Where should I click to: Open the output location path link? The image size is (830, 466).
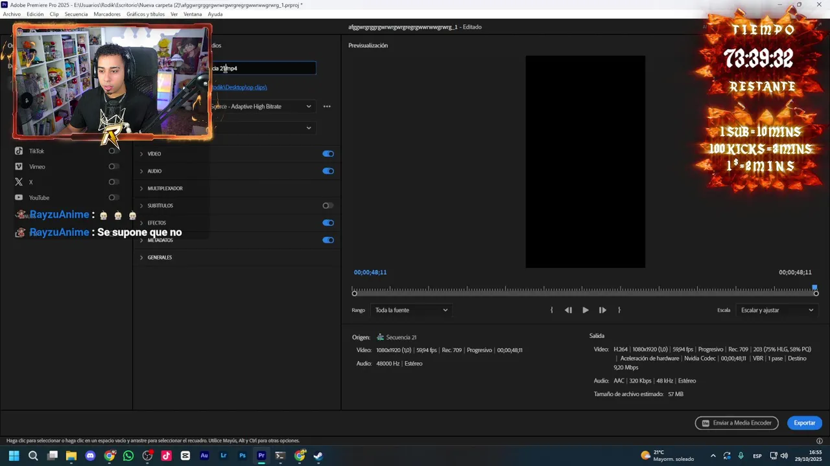point(239,87)
